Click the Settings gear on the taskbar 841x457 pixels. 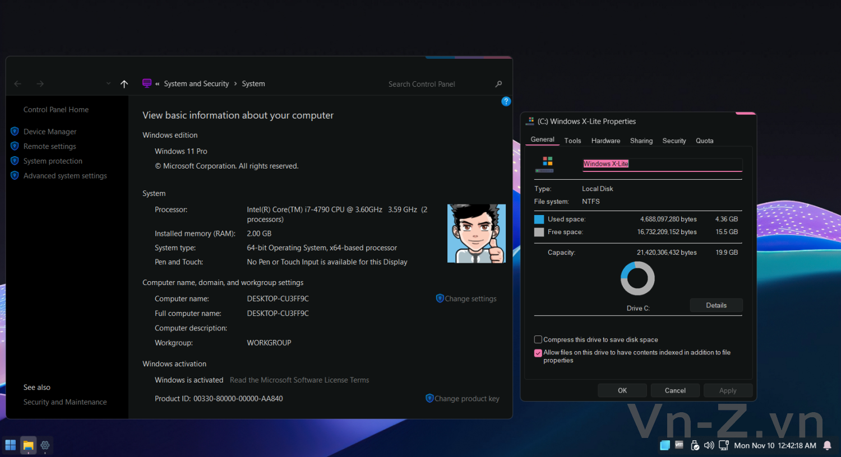point(45,445)
